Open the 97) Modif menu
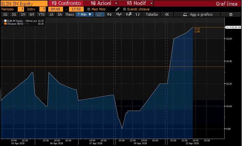242x146 pixels. click(136, 3)
